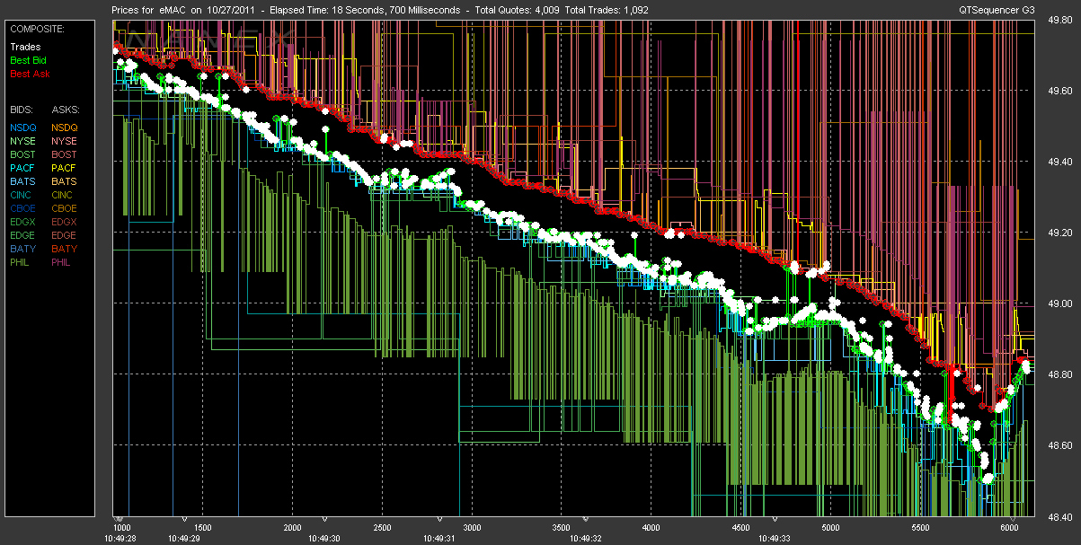The width and height of the screenshot is (1081, 545).
Task: Choose NYSE under the ASKS legend column
Action: pos(65,141)
